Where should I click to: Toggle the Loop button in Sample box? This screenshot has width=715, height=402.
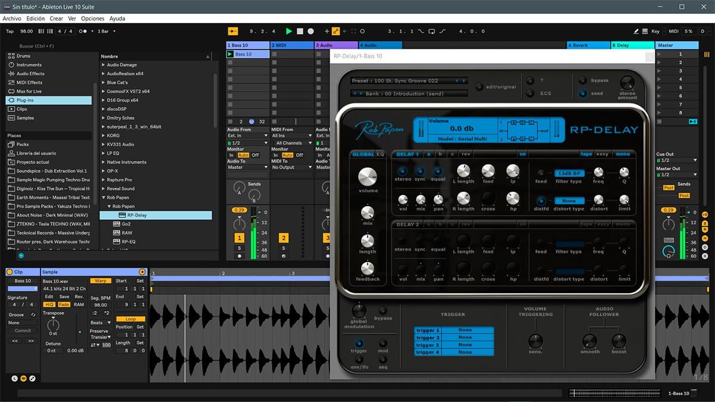130,319
